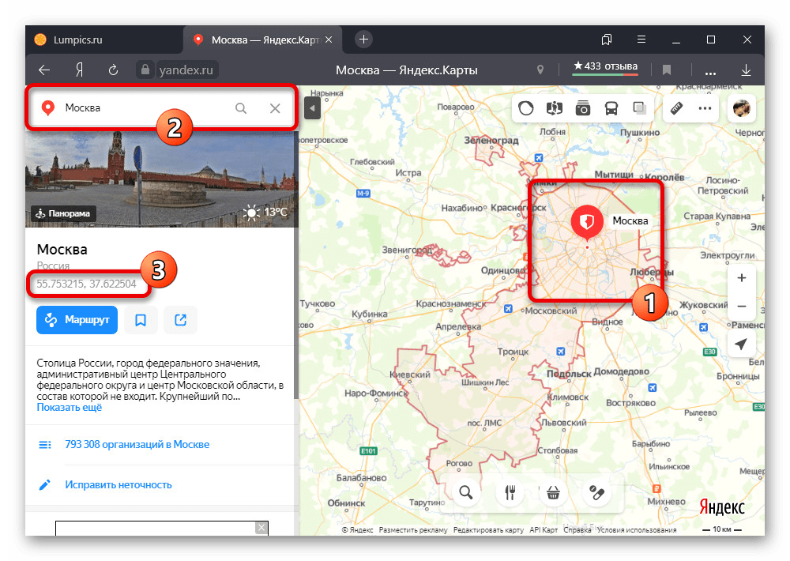
Task: Open street panoramas mode from the map toolbar
Action: pos(554,108)
